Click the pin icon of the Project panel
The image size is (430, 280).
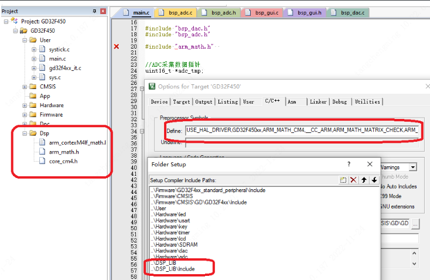94,11
